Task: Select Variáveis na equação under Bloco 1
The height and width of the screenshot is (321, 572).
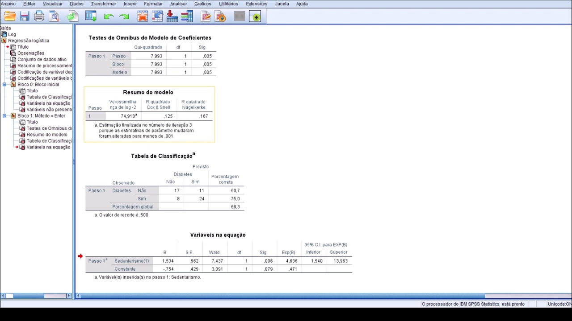Action: (48, 147)
